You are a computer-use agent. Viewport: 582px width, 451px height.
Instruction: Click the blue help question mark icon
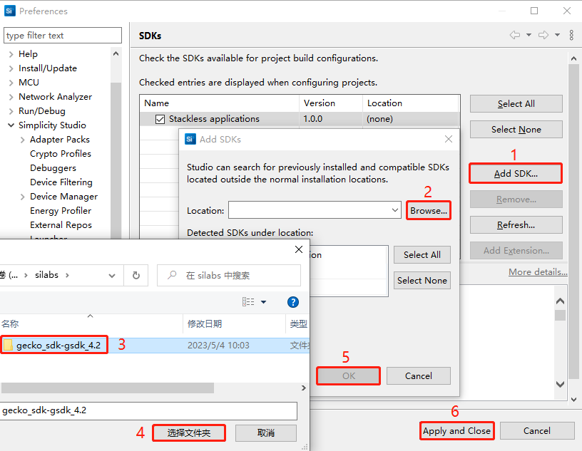click(x=293, y=302)
